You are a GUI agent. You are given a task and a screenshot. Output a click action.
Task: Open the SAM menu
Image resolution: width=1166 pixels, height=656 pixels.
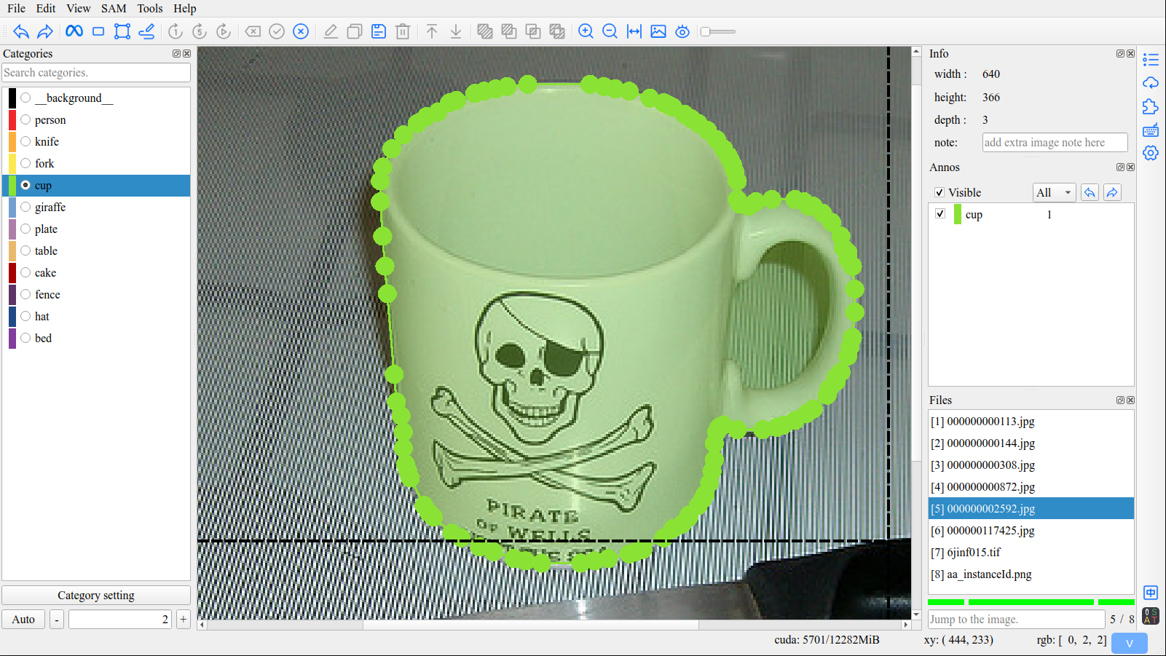pos(114,8)
